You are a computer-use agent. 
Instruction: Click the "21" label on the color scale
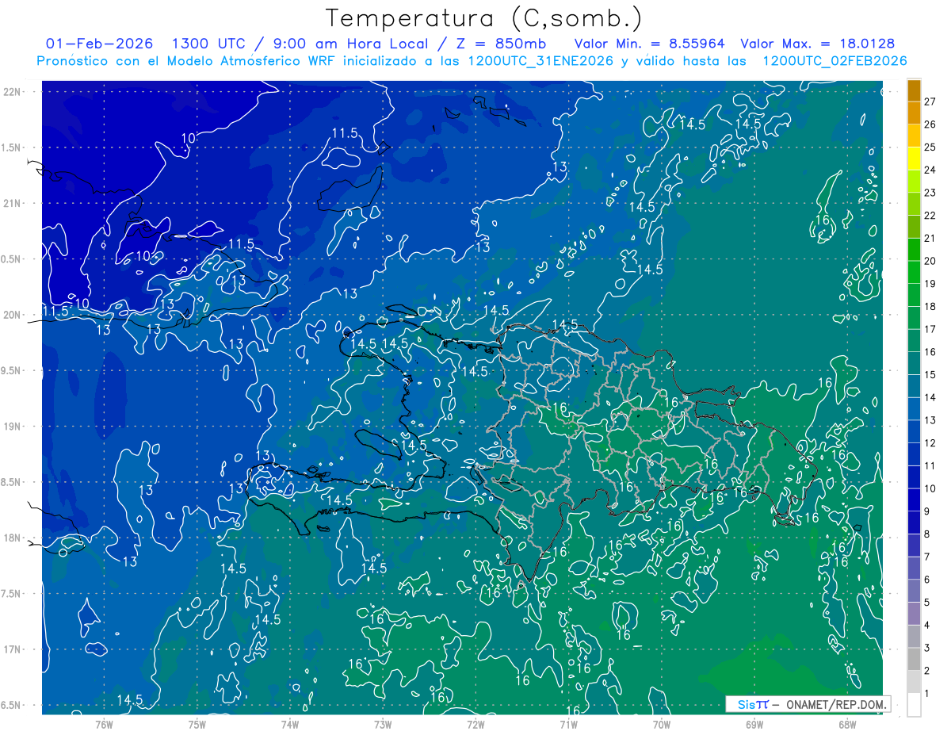930,239
